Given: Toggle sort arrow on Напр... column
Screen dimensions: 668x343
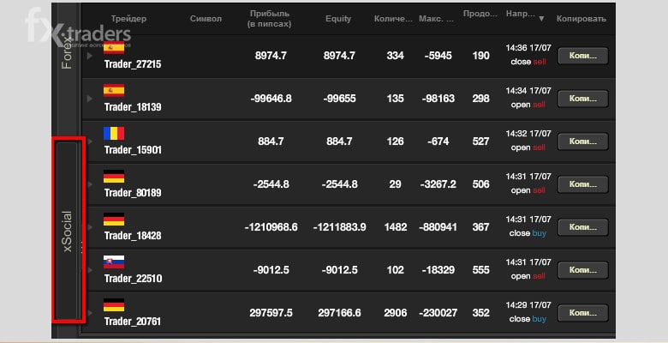Looking at the screenshot, I should [541, 19].
